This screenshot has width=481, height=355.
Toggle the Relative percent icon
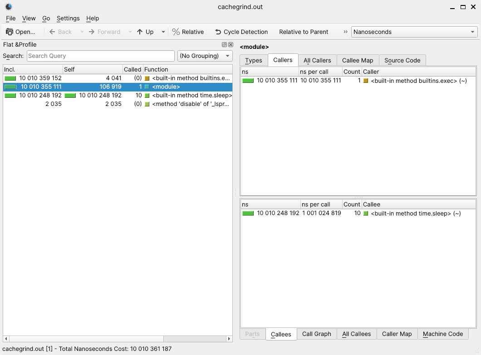pos(176,32)
